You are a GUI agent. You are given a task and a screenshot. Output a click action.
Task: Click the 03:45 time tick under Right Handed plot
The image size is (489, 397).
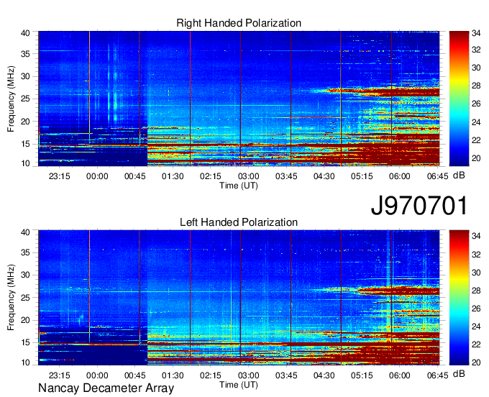pyautogui.click(x=286, y=176)
